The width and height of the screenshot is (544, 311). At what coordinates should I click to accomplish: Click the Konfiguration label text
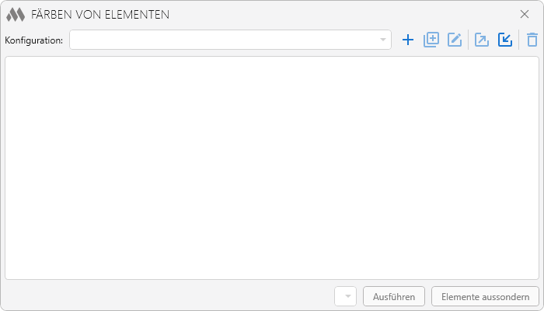tap(33, 40)
